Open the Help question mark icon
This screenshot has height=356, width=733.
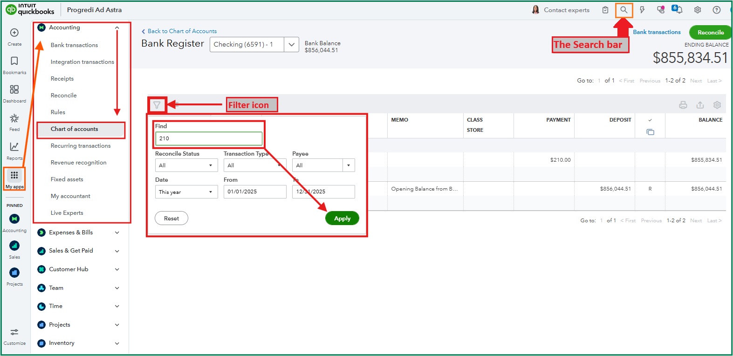[717, 10]
